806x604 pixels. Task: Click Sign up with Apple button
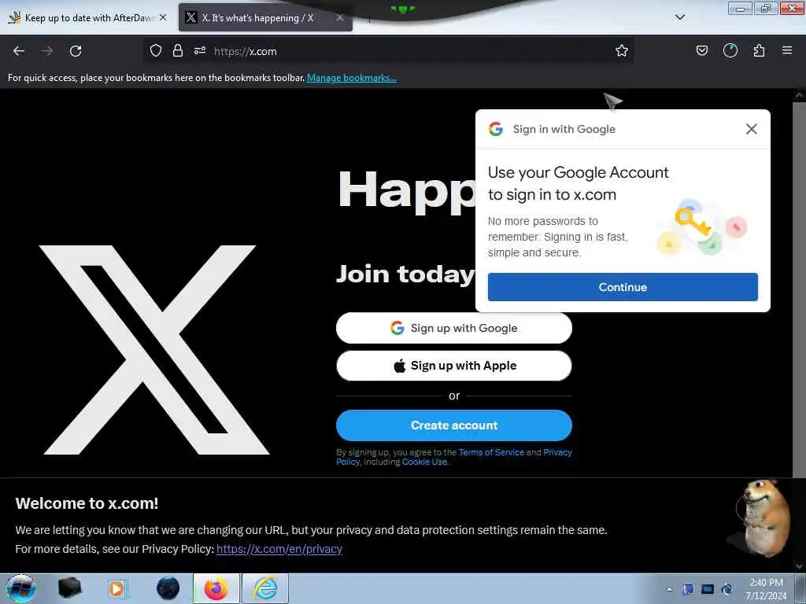454,366
